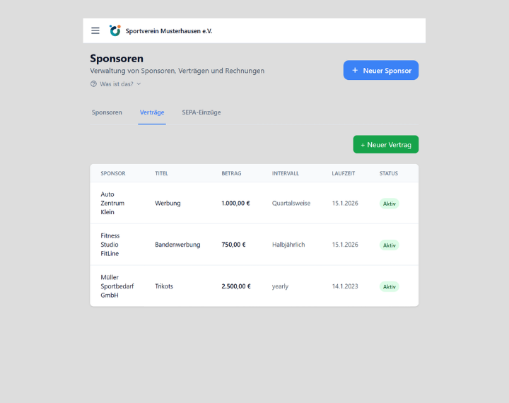Select the Verträge tab
The width and height of the screenshot is (509, 403).
152,112
